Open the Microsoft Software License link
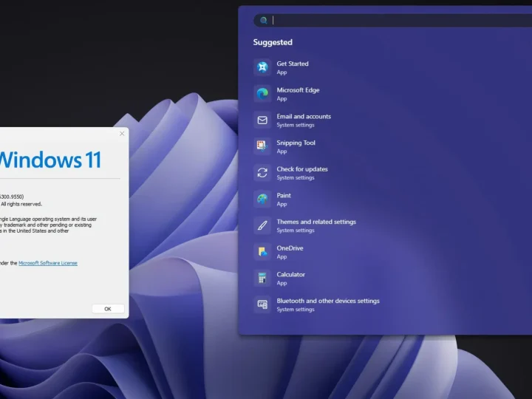 [48, 263]
